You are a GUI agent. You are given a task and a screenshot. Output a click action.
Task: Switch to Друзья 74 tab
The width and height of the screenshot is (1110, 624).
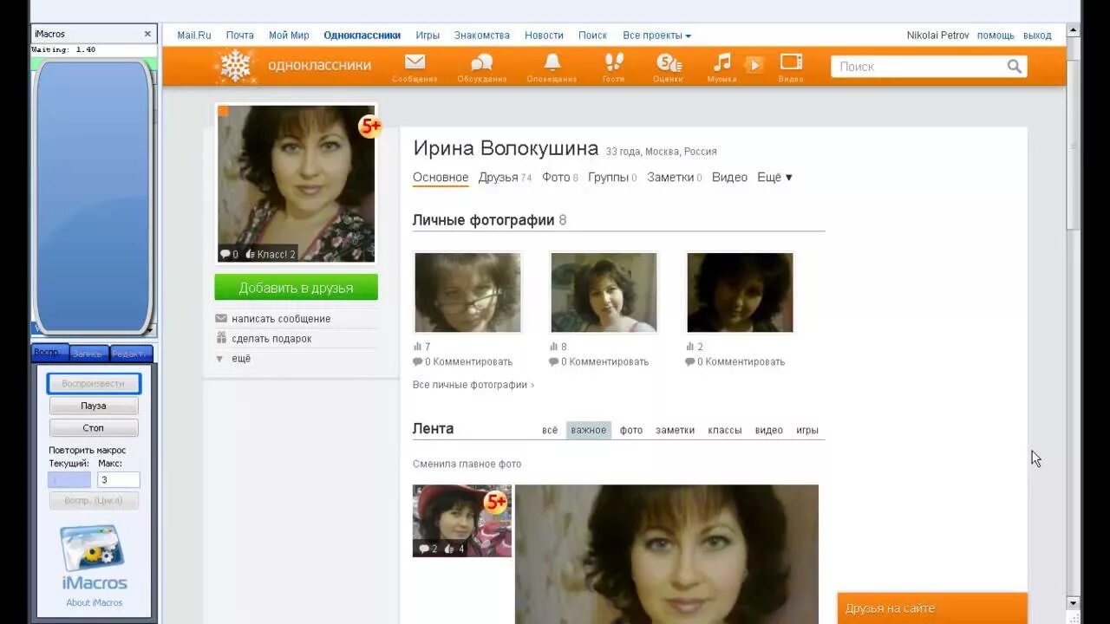click(x=505, y=177)
